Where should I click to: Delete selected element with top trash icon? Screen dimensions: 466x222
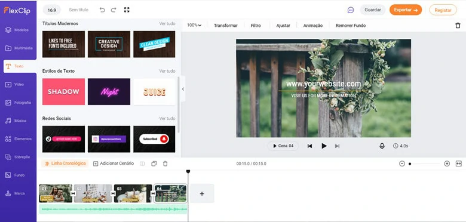tap(458, 26)
